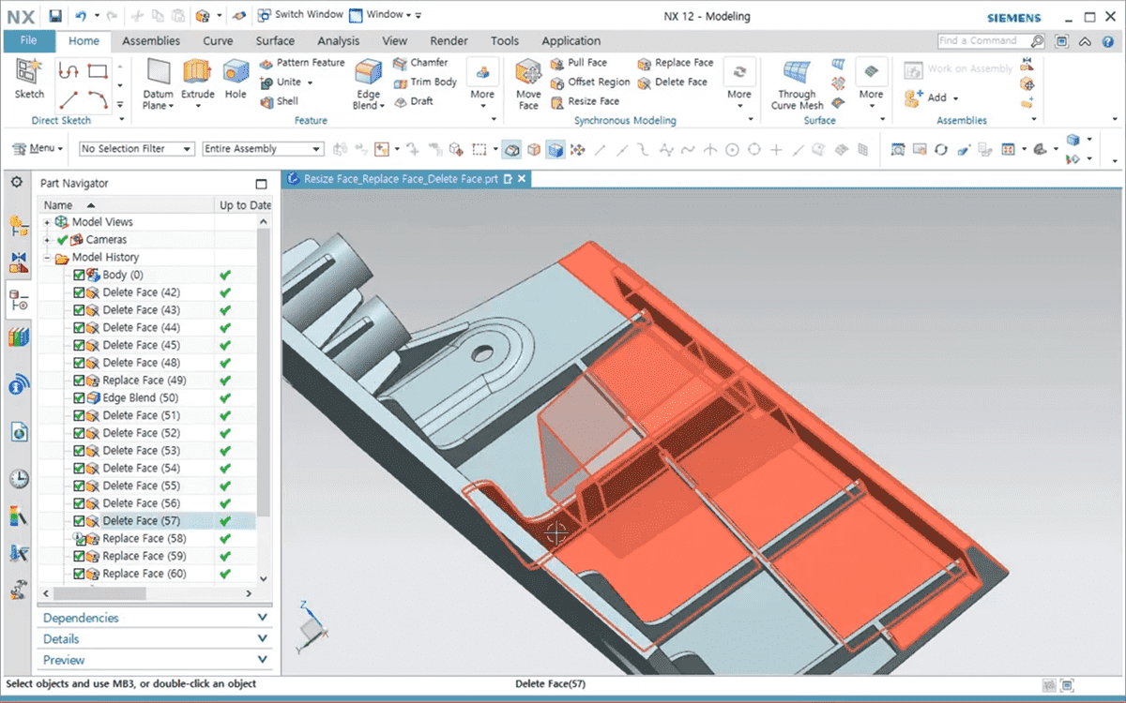Click Add in Assemblies group
This screenshot has width=1126, height=703.
pos(931,97)
